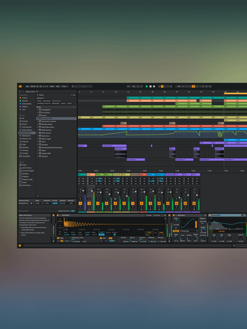Select MIDI Effects in the Library list
The image size is (247, 329).
pyautogui.click(x=27, y=133)
